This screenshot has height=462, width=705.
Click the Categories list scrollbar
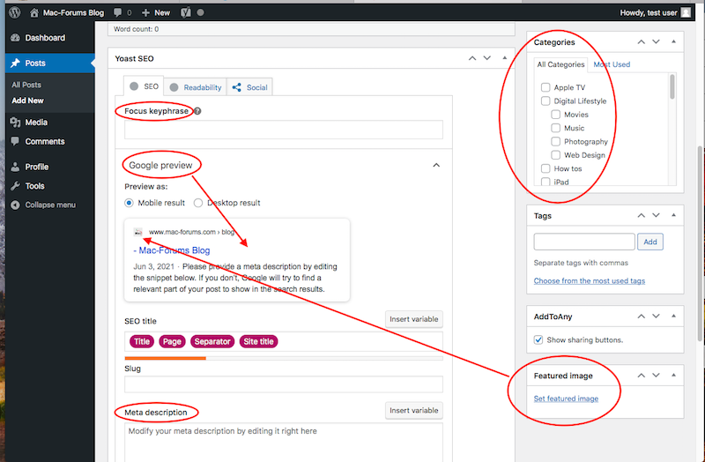[x=672, y=86]
